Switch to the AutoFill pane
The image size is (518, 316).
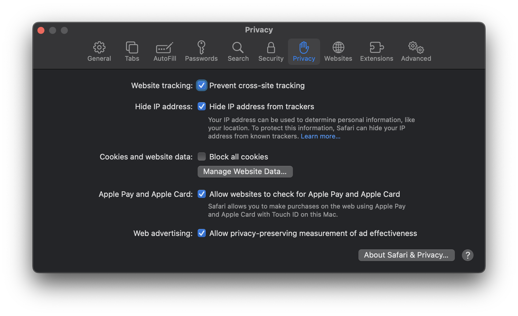[165, 51]
